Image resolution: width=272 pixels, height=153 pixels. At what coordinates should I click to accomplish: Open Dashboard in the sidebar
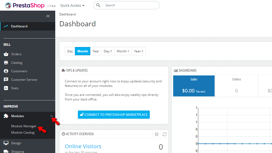(x=28, y=26)
